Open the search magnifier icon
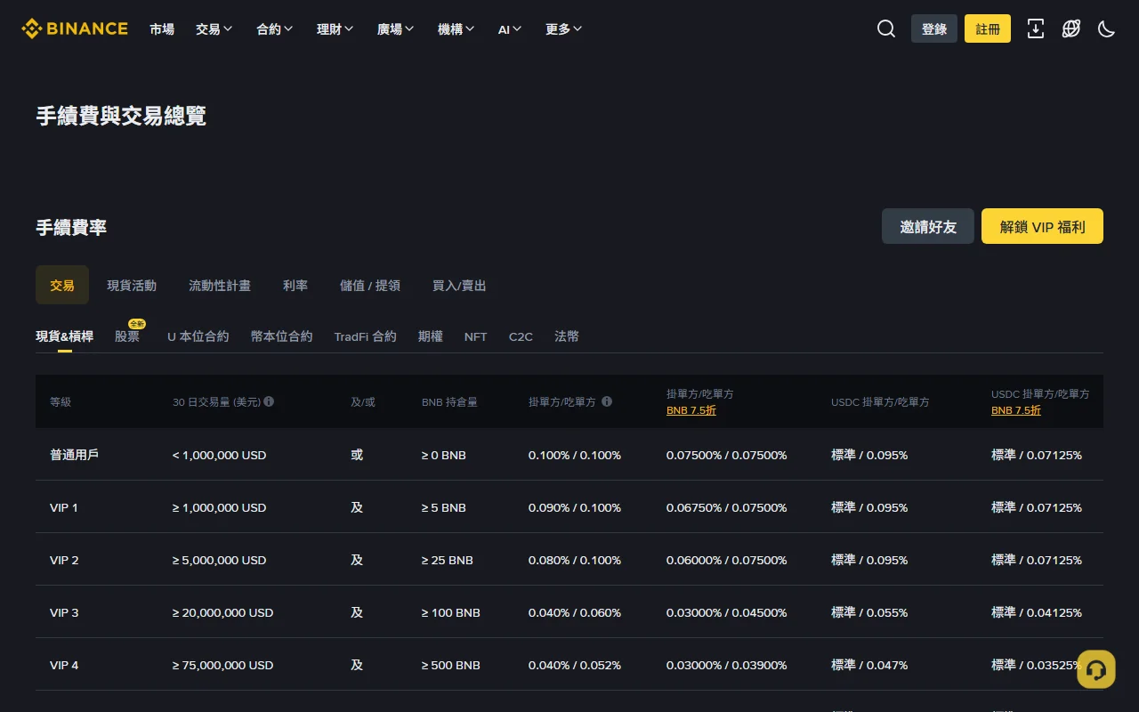This screenshot has height=712, width=1139. click(x=886, y=28)
